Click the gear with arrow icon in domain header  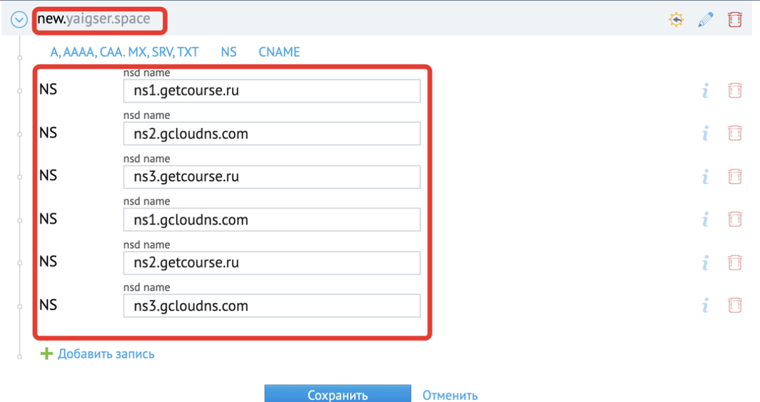(676, 20)
